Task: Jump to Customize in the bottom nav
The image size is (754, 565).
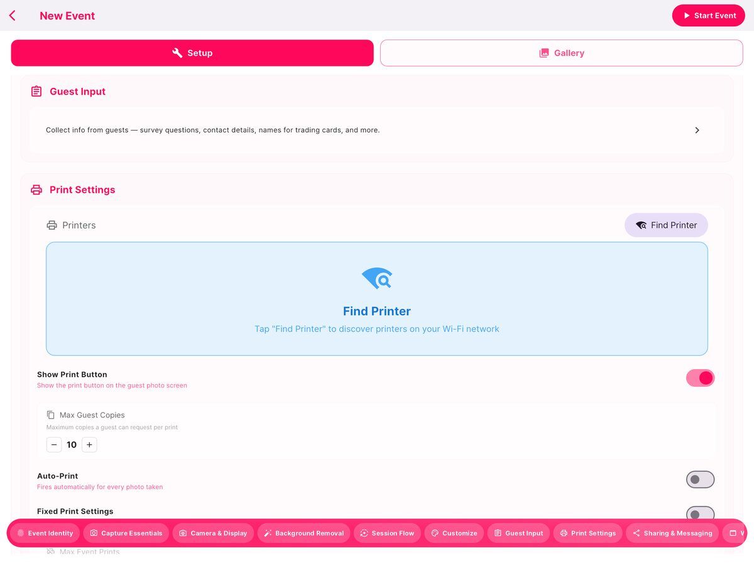Action: 454,533
